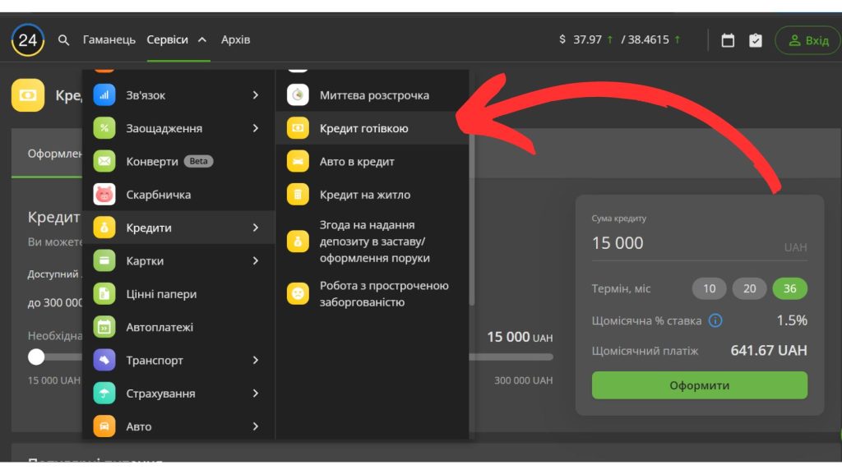Choose Кредит готівкою from the submenu

coord(363,128)
